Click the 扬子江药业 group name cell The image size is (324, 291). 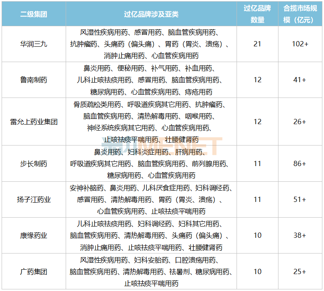tap(33, 200)
